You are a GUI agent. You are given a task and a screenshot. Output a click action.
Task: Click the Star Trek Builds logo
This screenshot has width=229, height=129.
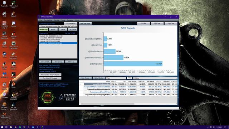pyautogui.click(x=68, y=97)
